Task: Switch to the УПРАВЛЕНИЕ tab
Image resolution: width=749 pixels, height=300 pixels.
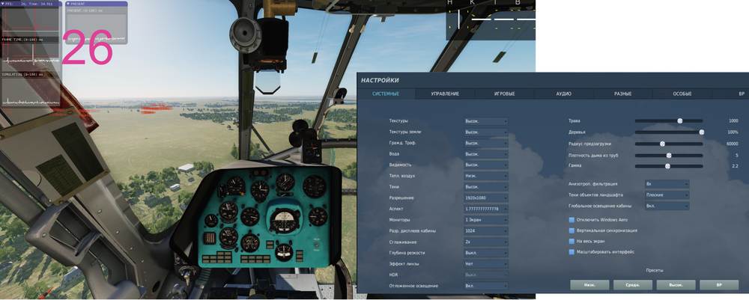Action: click(x=445, y=94)
